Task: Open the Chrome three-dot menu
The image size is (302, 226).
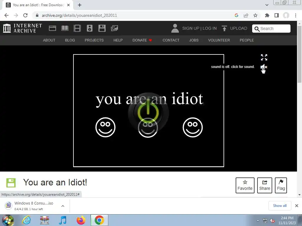Action: tap(296, 15)
